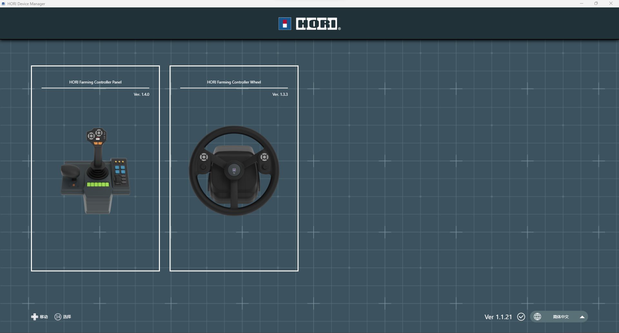The height and width of the screenshot is (333, 619).
Task: Open the HORI Farming Controller Panel card
Action: [x=95, y=168]
